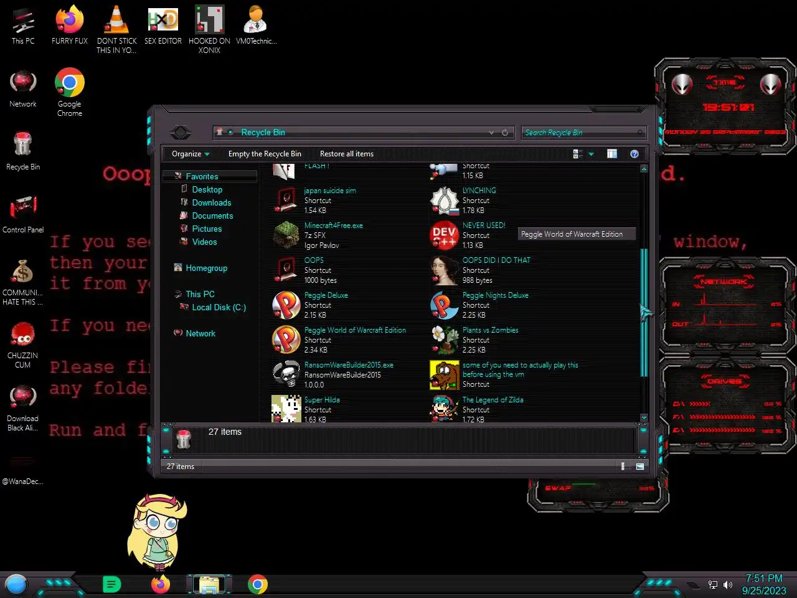
Task: Click the view mode icon button
Action: (578, 154)
